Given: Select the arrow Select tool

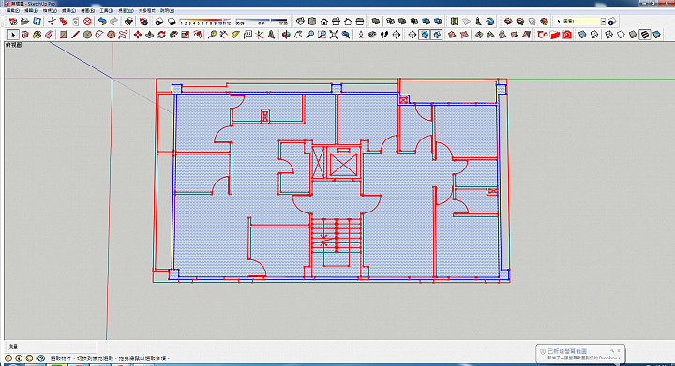Looking at the screenshot, I should click(13, 35).
